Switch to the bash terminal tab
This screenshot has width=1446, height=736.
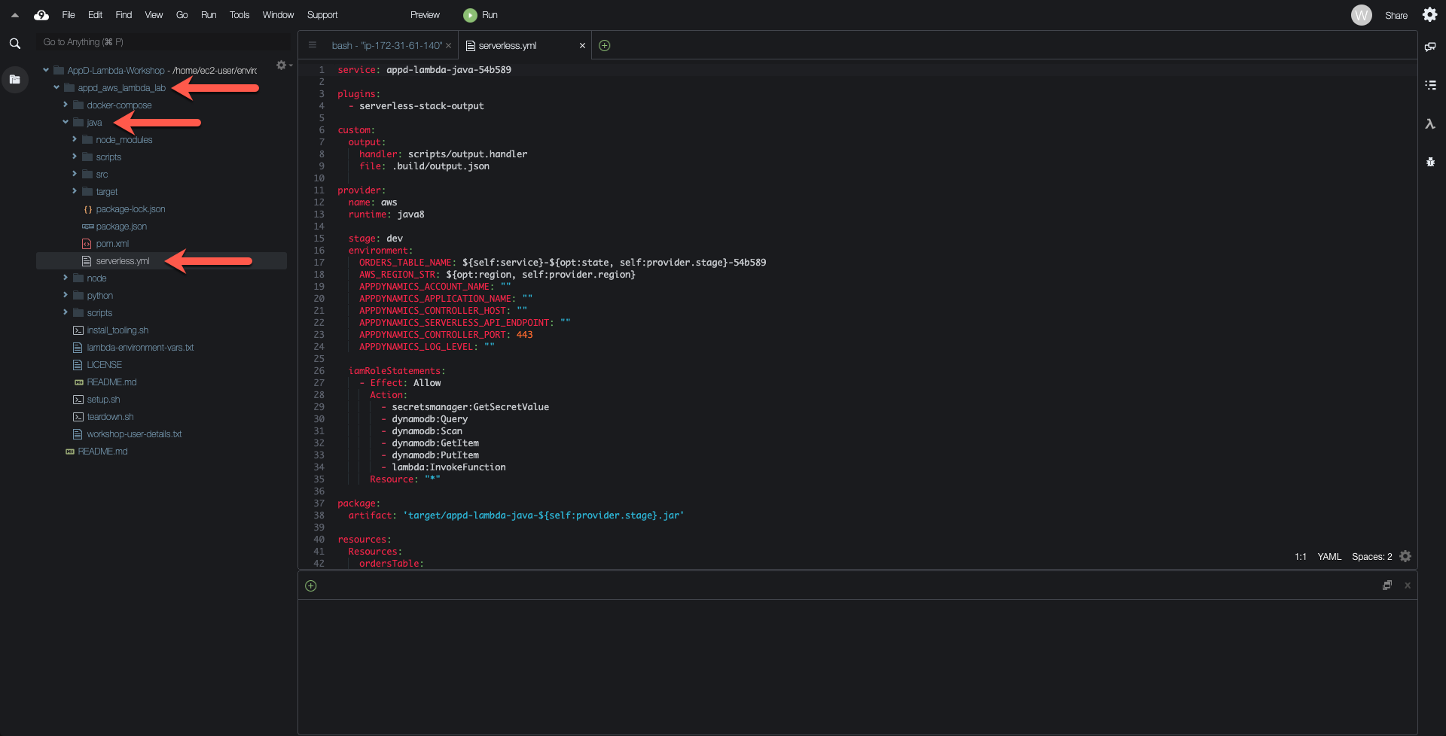click(386, 46)
